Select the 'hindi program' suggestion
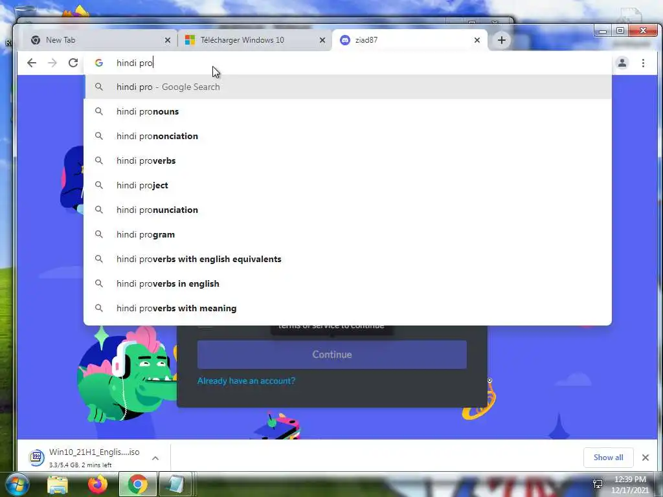The width and height of the screenshot is (663, 497). point(348,234)
